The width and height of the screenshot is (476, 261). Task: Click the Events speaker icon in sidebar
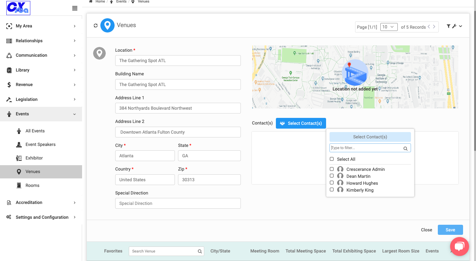[9, 114]
